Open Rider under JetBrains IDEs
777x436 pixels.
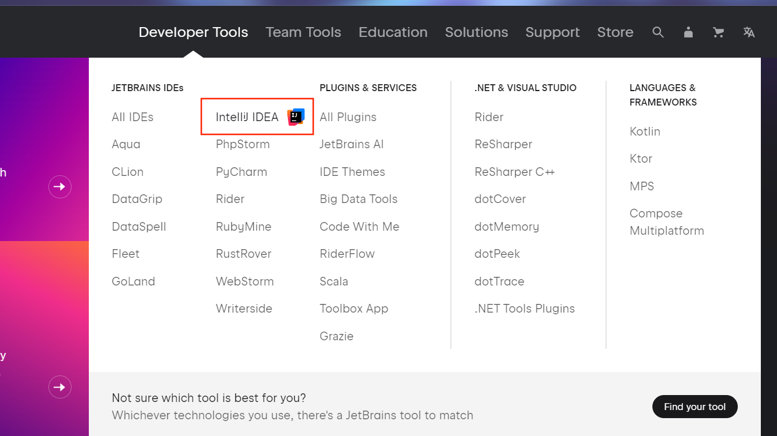[x=230, y=199]
